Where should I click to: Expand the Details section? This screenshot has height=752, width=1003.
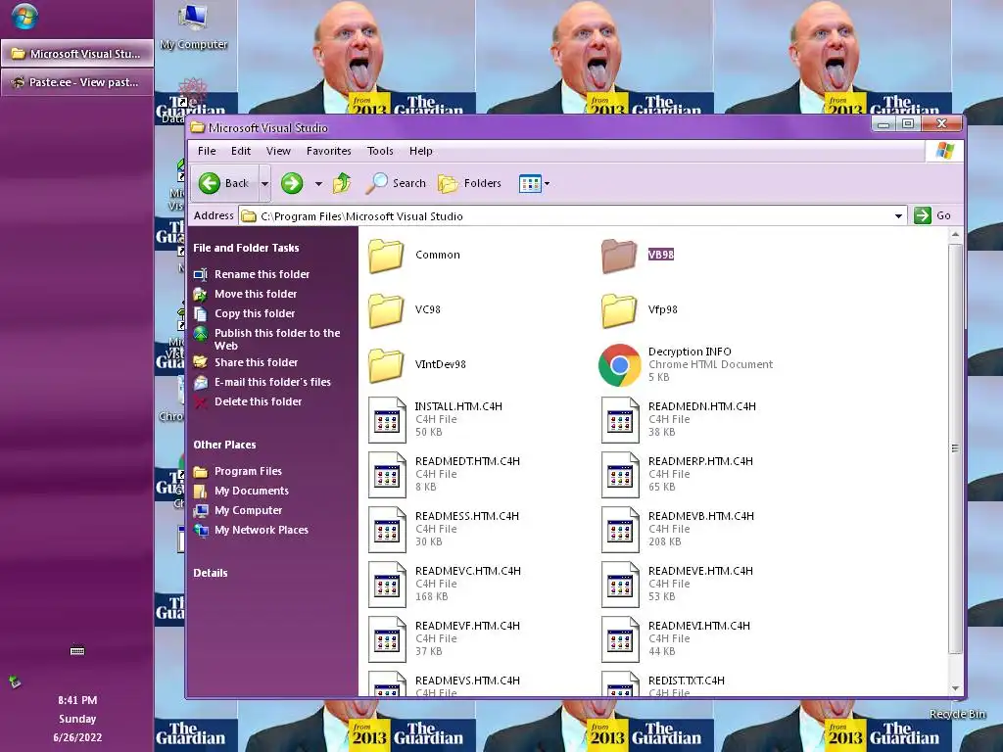pos(210,574)
